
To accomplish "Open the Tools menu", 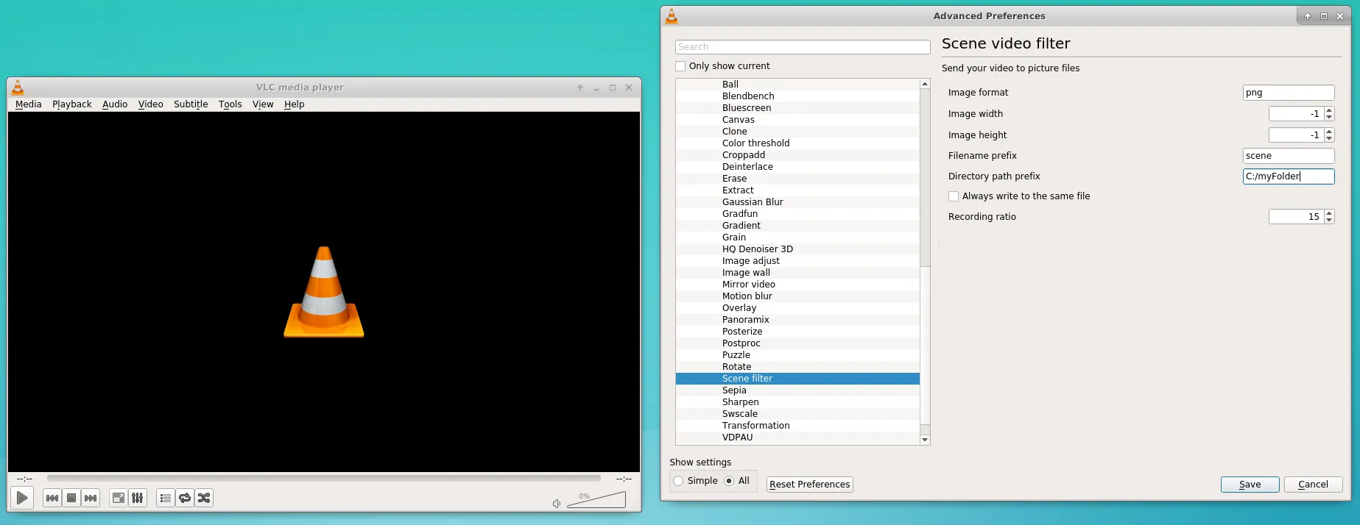I will pos(230,104).
